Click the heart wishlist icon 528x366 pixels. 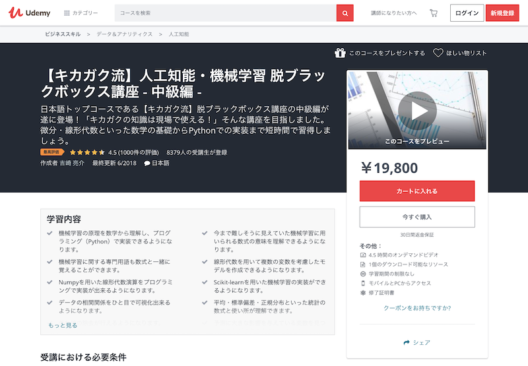(x=438, y=53)
